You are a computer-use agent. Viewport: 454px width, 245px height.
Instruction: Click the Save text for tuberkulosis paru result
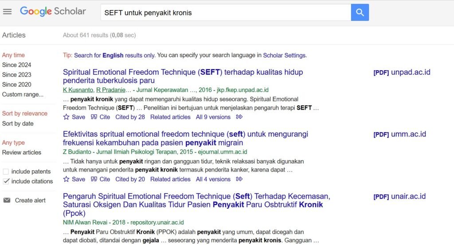(78, 117)
